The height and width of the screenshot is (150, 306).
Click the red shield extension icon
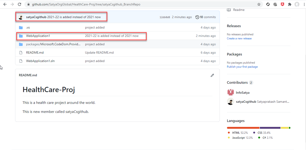tap(282, 4)
